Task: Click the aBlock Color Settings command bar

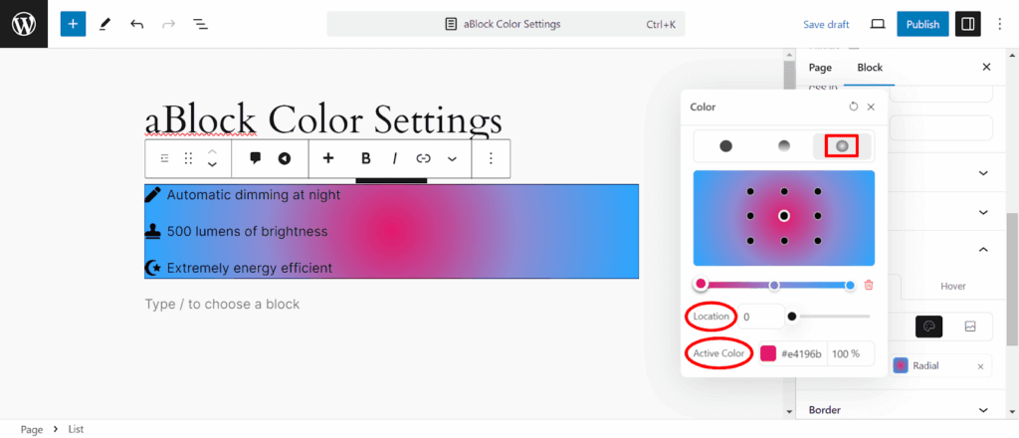Action: pyautogui.click(x=506, y=24)
